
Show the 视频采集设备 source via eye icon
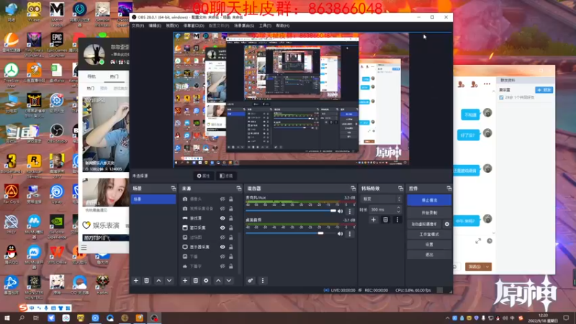pyautogui.click(x=222, y=209)
